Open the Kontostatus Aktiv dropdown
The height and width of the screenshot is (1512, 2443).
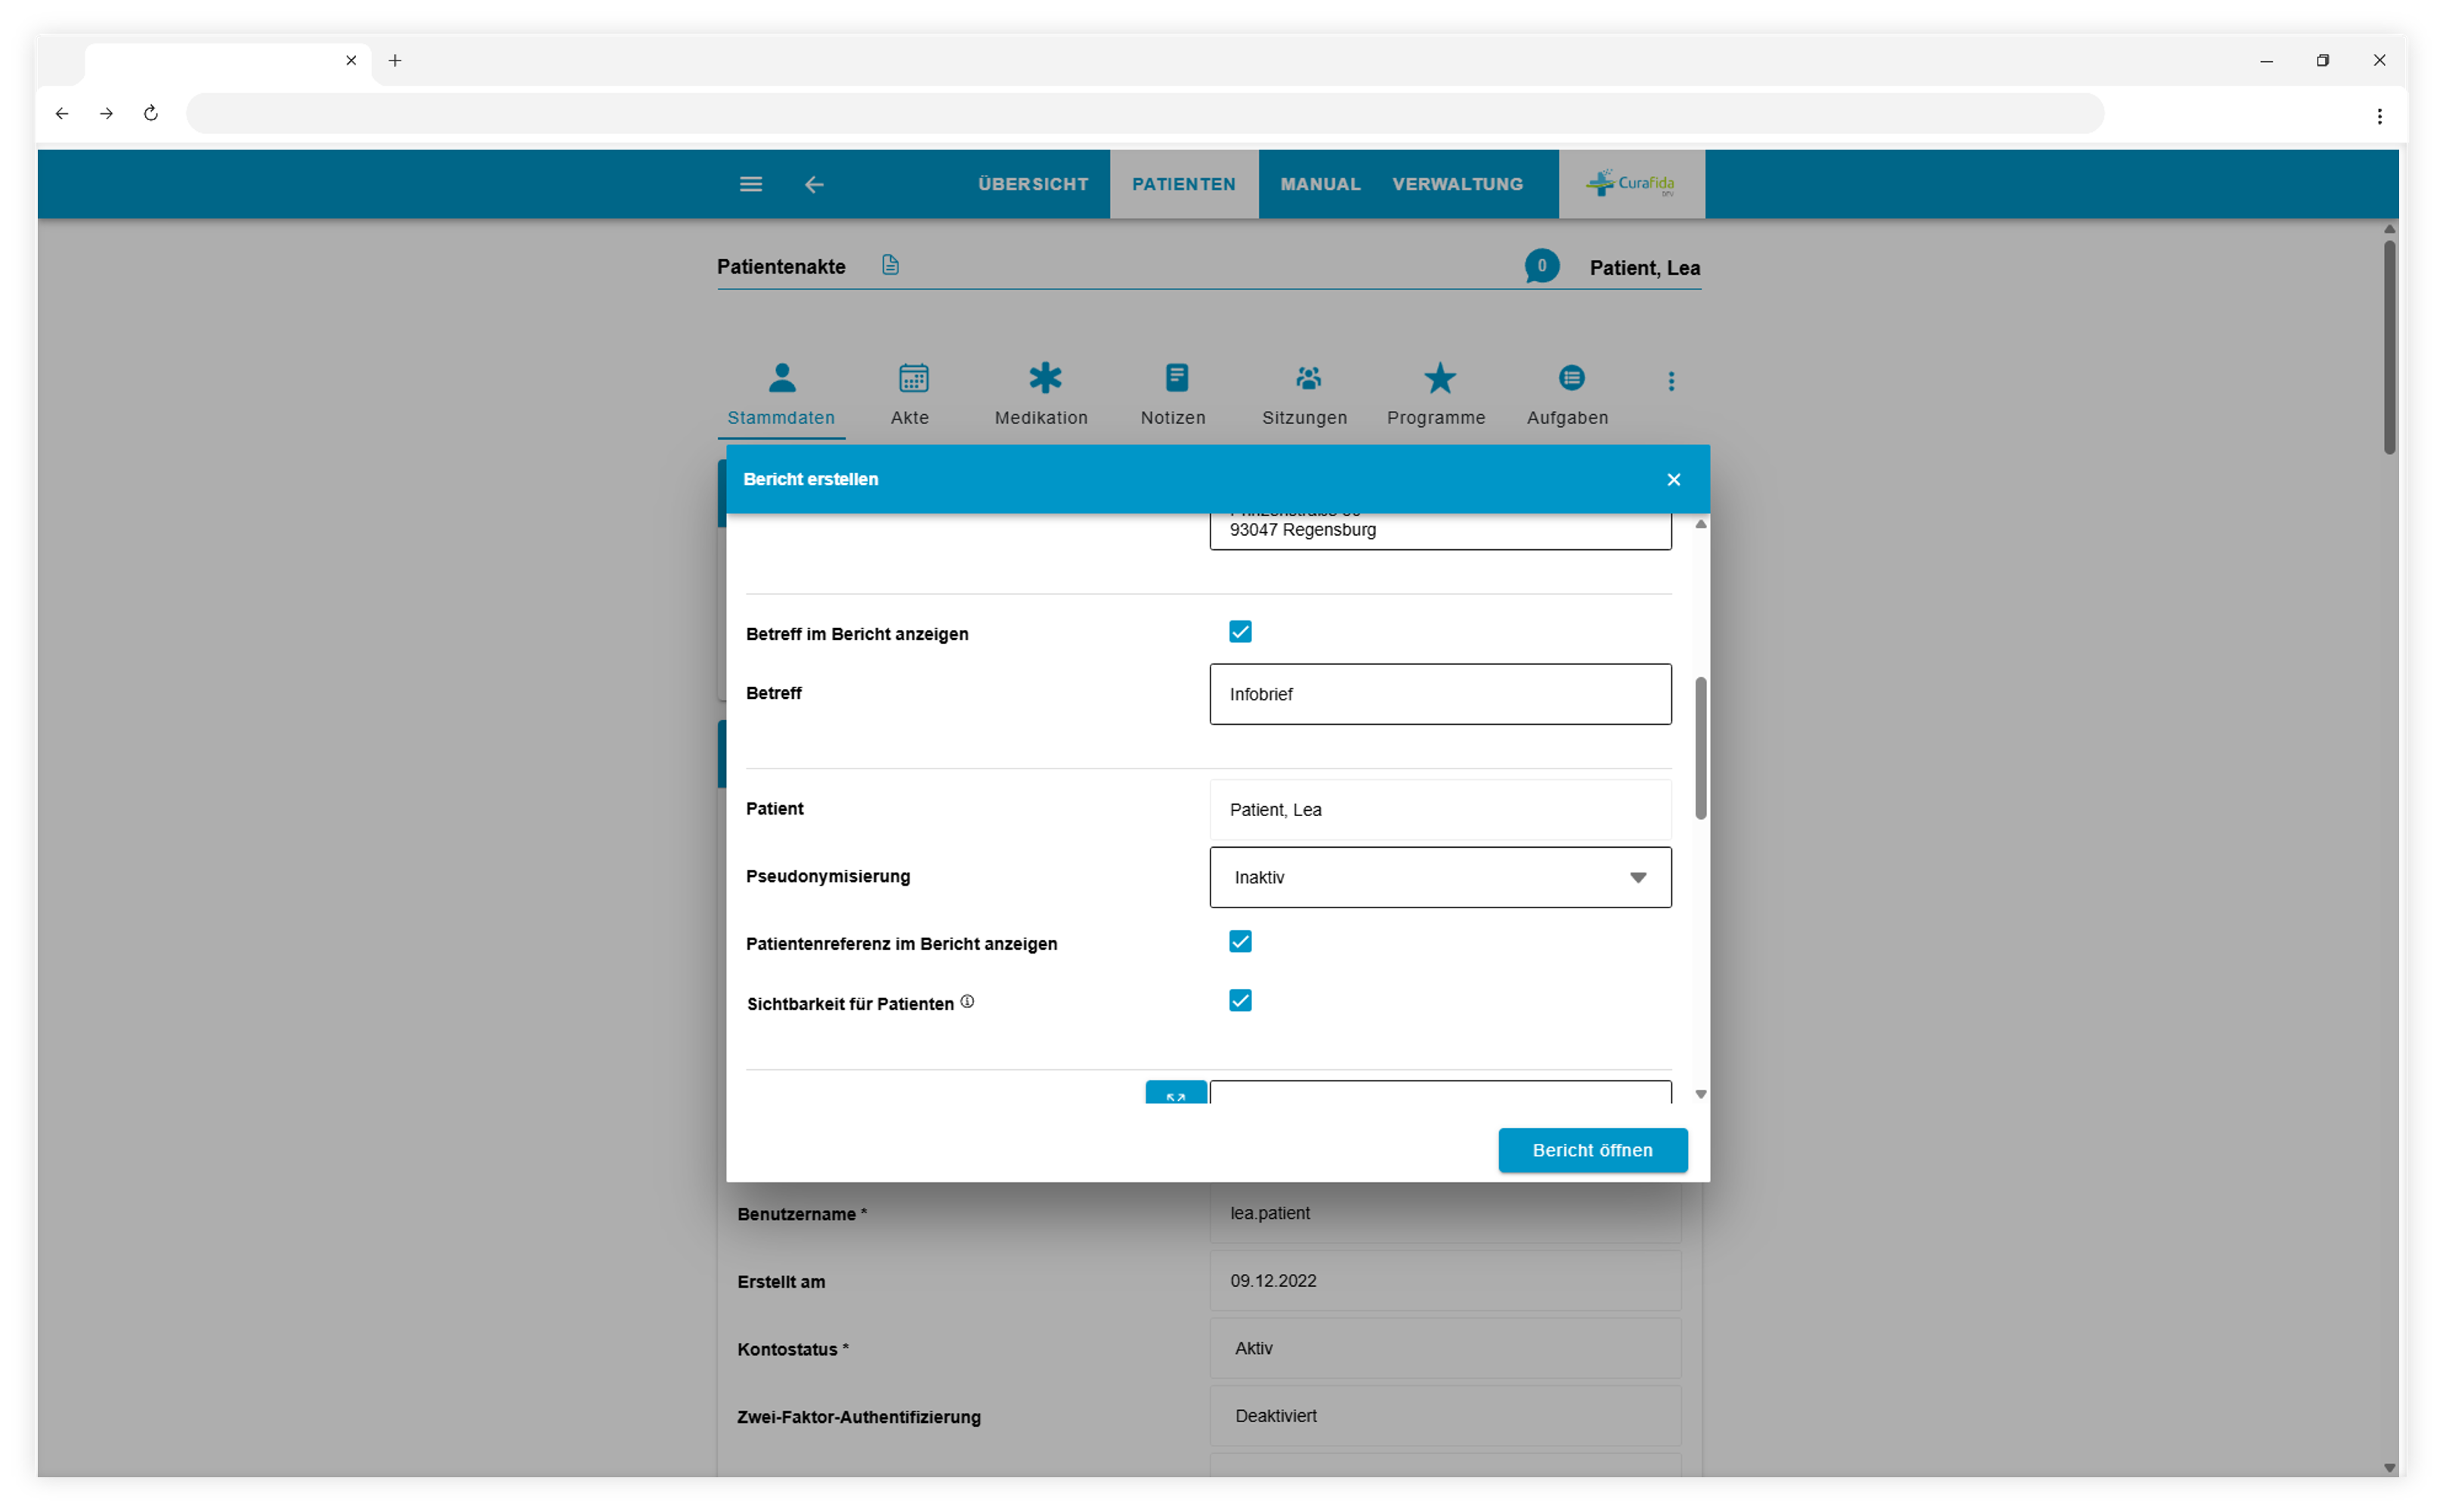[x=1445, y=1348]
